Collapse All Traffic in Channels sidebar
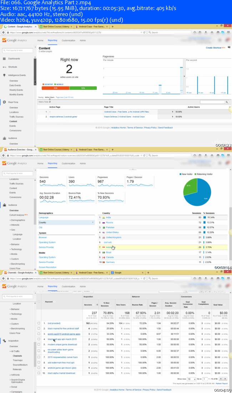Image resolution: width=232 pixels, height=393 pixels. point(15,351)
